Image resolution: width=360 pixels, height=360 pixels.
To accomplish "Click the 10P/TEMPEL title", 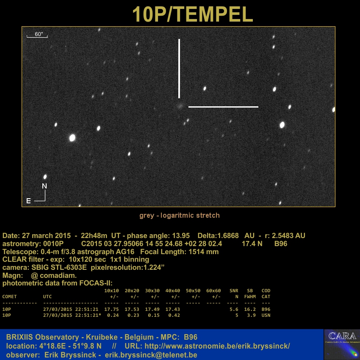I will pyautogui.click(x=192, y=14).
